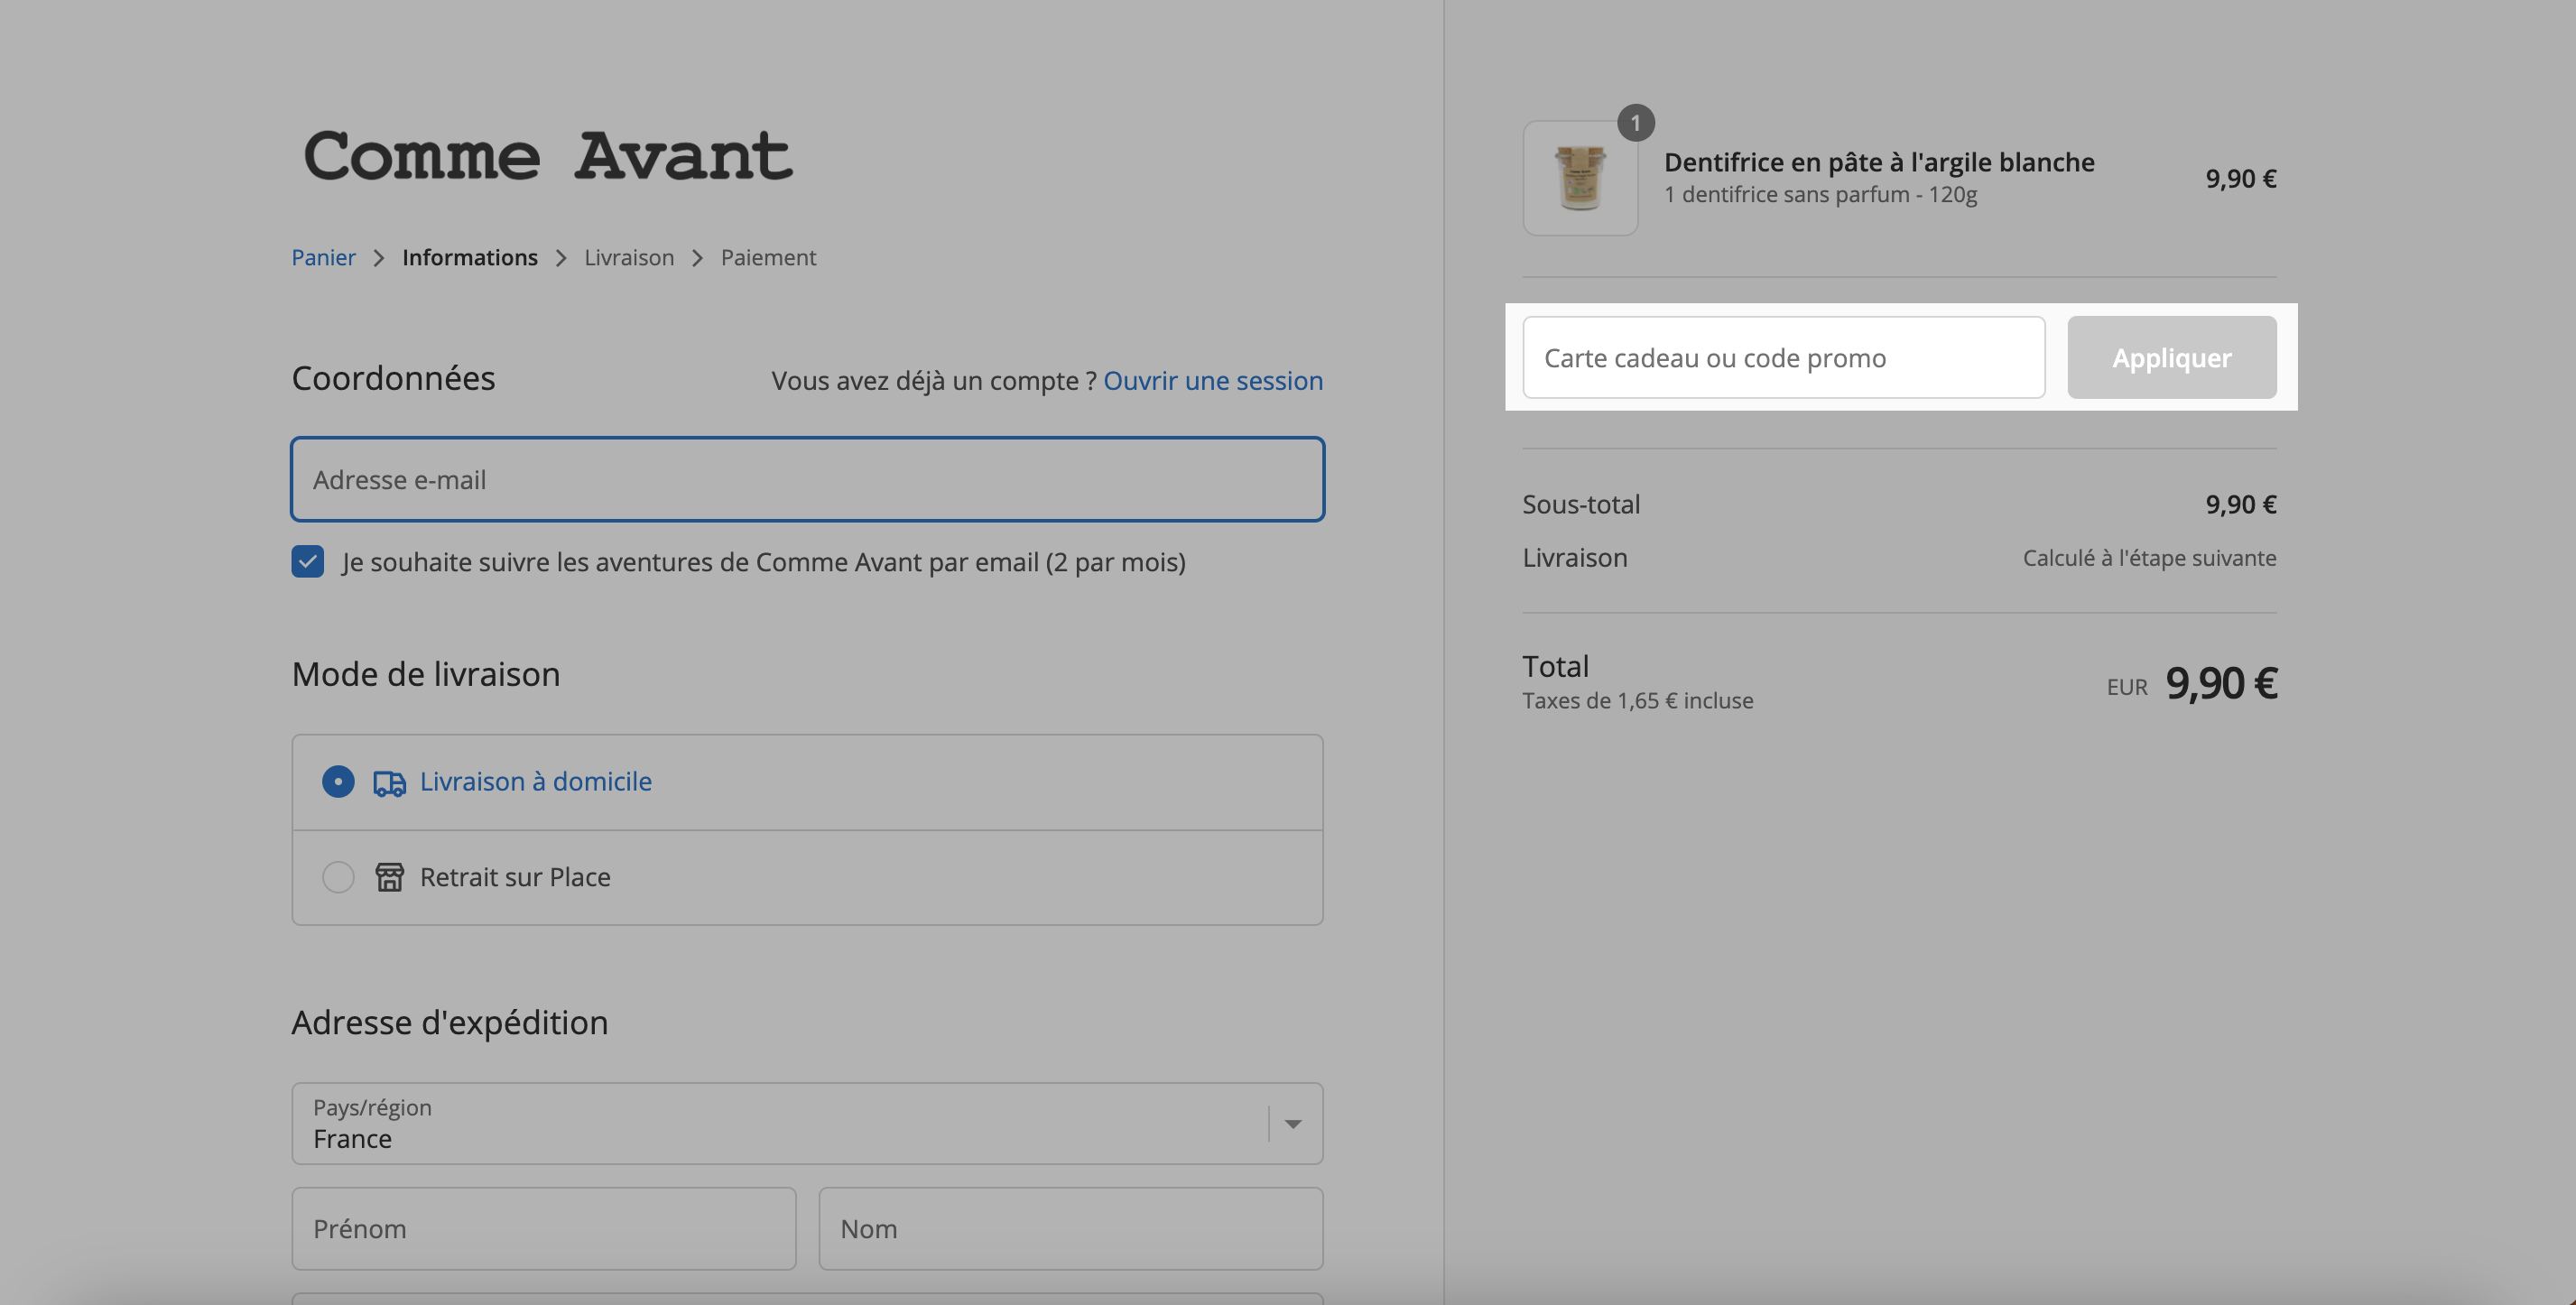Uncheck the Comme Avant newsletter checkbox
Viewport: 2576px width, 1305px height.
(308, 561)
